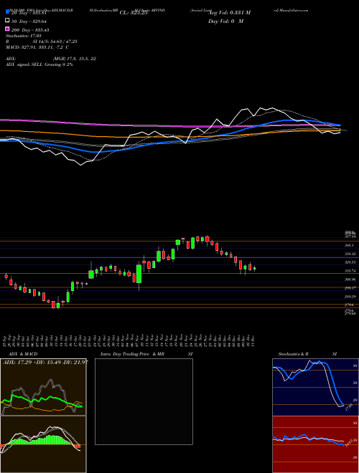
Task: Open the red RSI chart panel
Action: (315, 444)
